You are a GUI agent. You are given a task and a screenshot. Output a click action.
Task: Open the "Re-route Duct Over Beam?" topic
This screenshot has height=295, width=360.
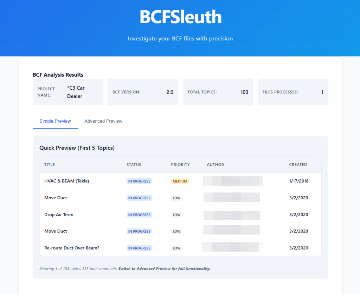[x=72, y=248]
